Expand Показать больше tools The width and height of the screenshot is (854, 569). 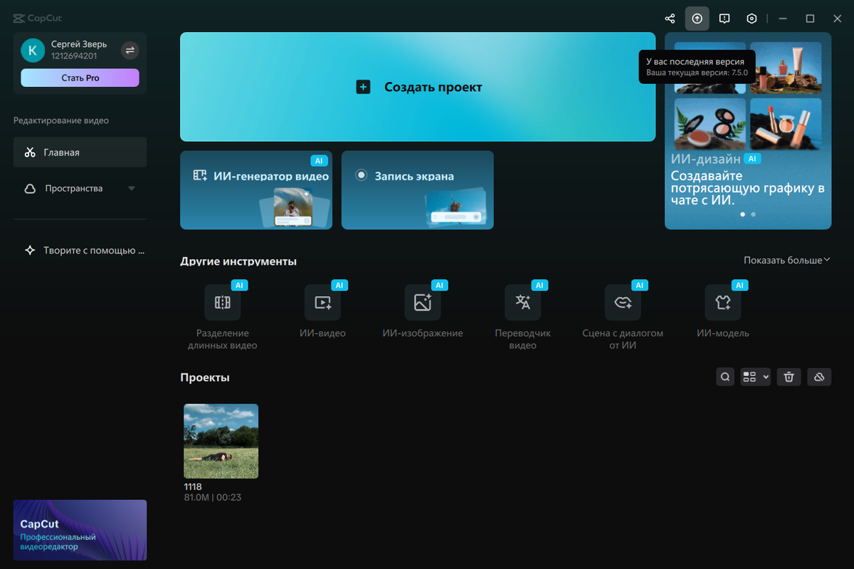787,261
